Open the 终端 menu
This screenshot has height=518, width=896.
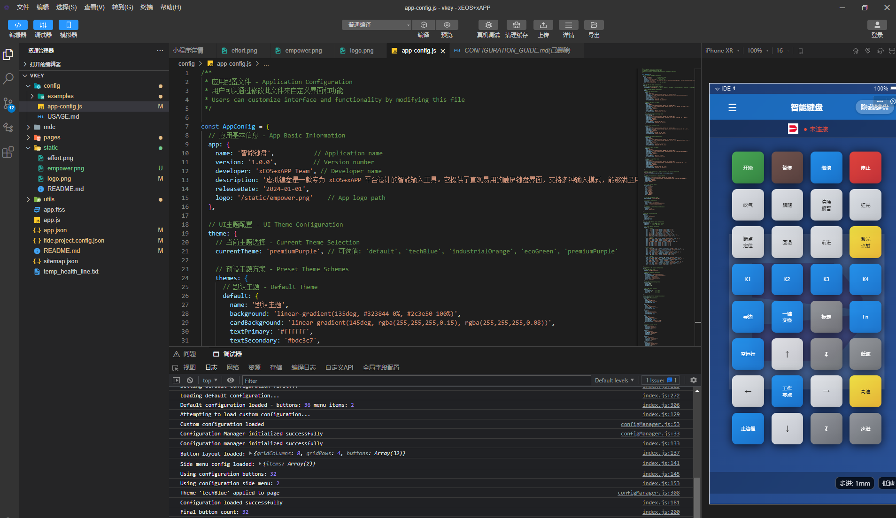click(147, 7)
